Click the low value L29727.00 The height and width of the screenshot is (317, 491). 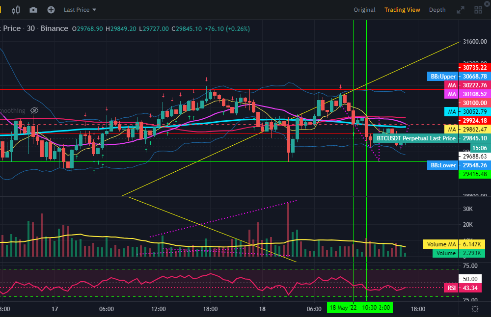[154, 29]
